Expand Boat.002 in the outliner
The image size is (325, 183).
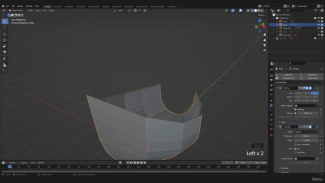277,28
